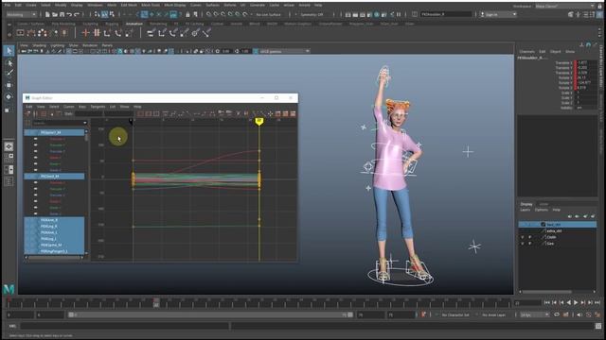The height and width of the screenshot is (340, 606).
Task: Open the Curves menu in Graph Editor
Action: tap(69, 107)
